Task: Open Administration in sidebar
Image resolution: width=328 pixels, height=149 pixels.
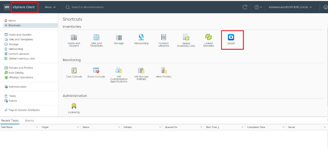Action: click(16, 87)
